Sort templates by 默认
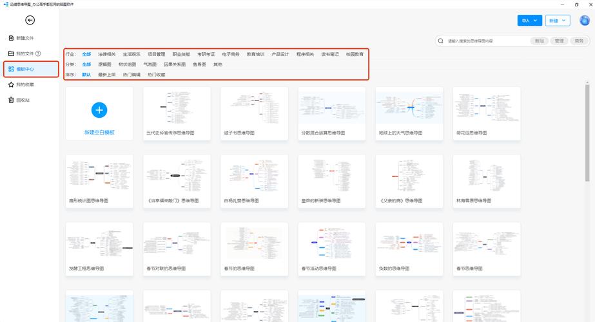 tap(86, 75)
